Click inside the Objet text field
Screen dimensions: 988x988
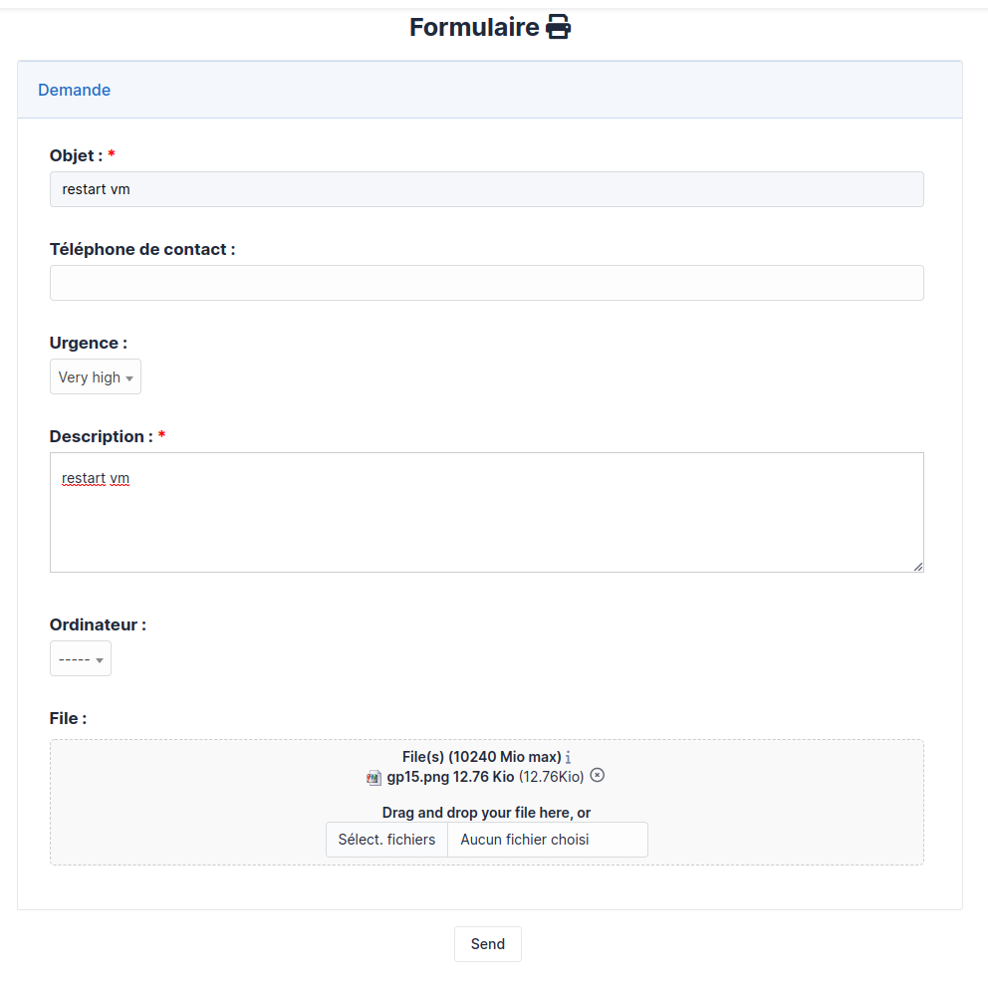click(x=486, y=189)
